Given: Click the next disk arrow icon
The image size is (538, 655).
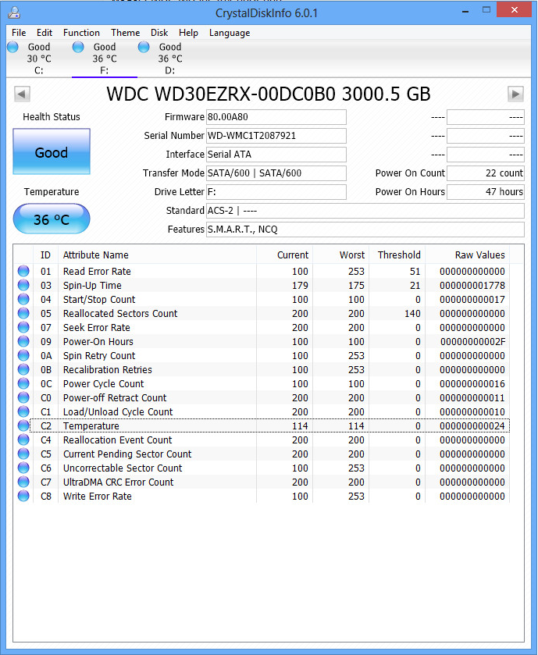Looking at the screenshot, I should (x=515, y=94).
